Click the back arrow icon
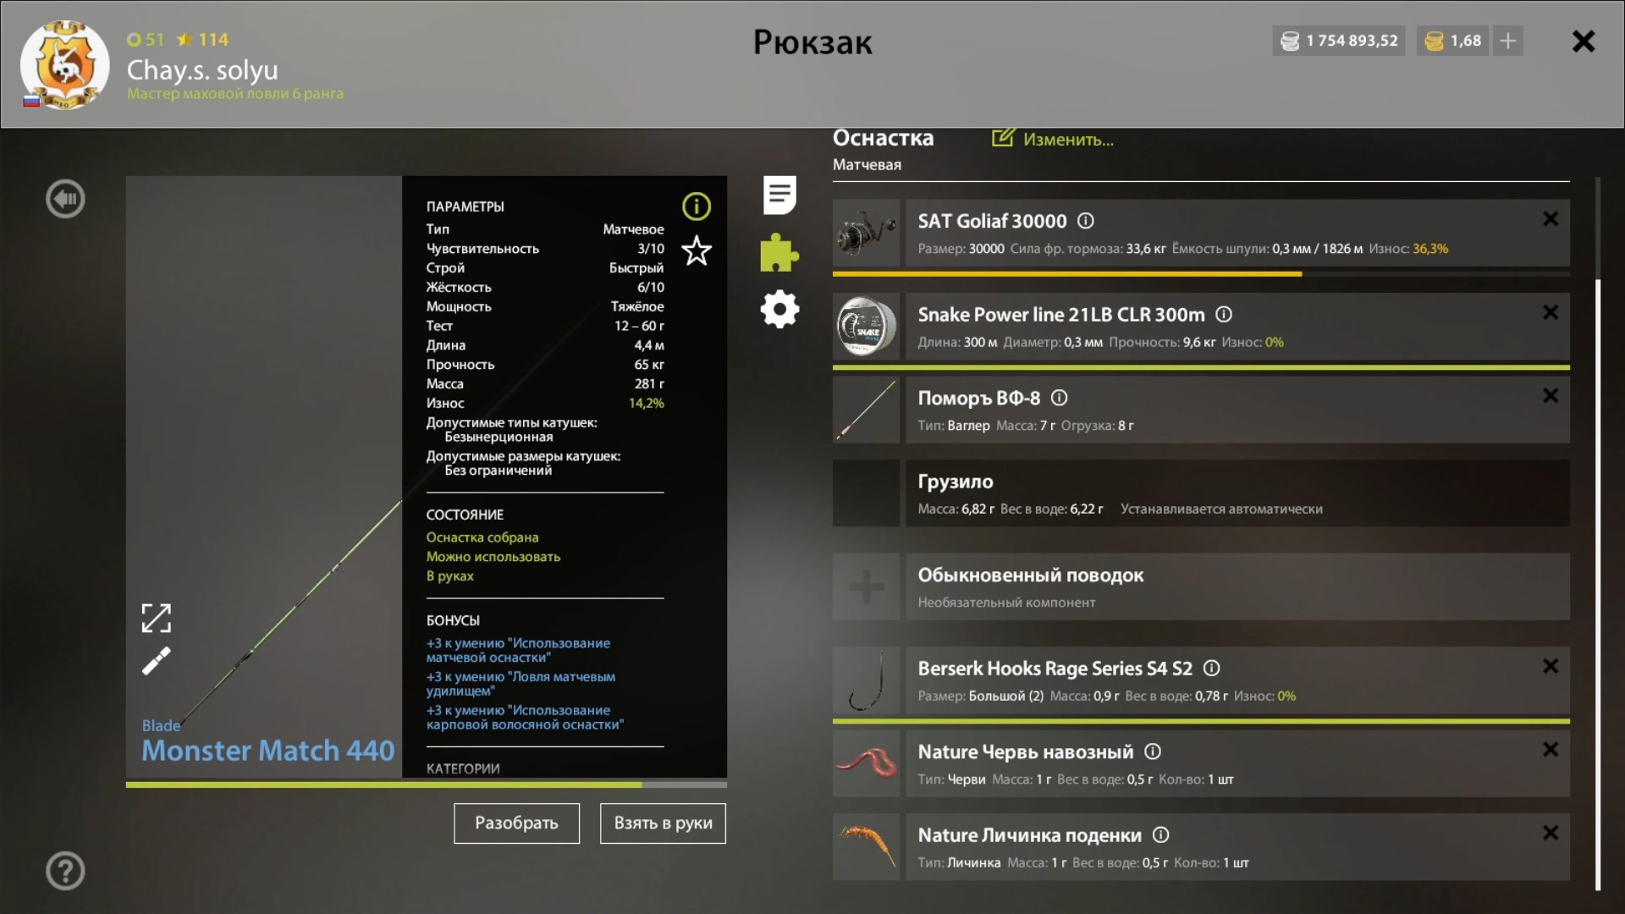This screenshot has width=1625, height=914. pyautogui.click(x=65, y=199)
